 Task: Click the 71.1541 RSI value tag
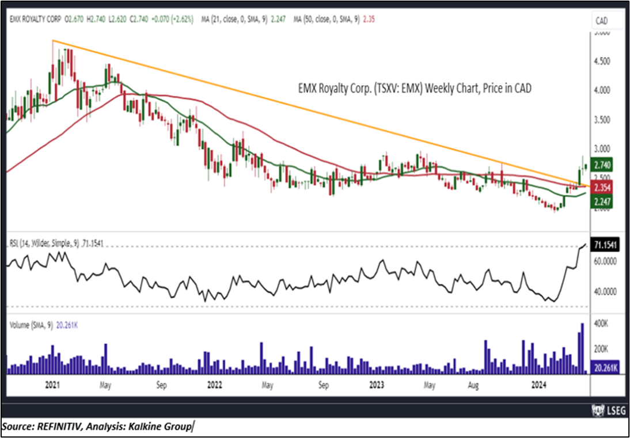click(x=605, y=243)
